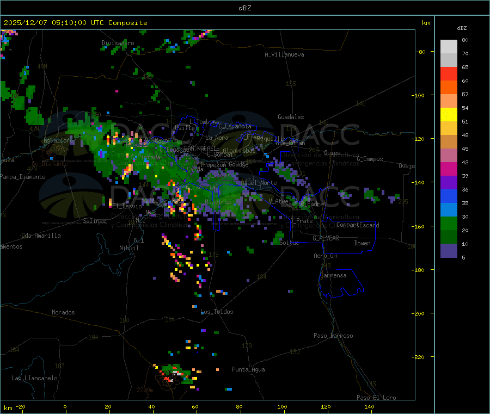Click 'dBZ' heading above the color legend
The image size is (490, 414).
click(x=462, y=28)
